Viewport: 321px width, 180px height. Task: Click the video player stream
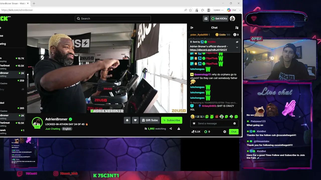pyautogui.click(x=107, y=68)
